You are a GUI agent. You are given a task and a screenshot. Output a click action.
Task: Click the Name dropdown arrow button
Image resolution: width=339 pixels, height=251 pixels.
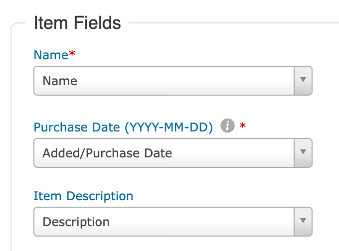click(x=303, y=80)
